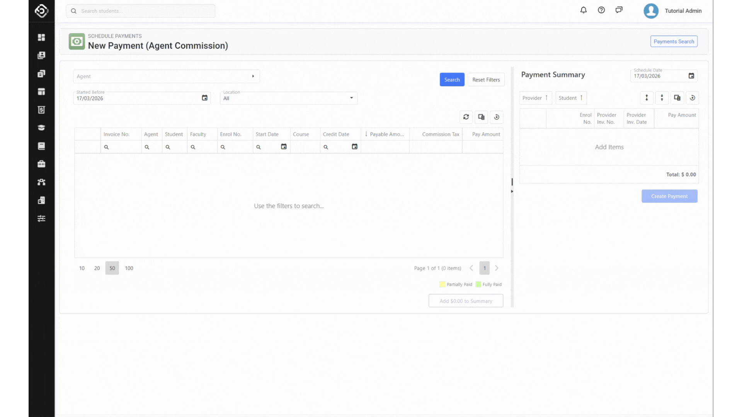Open the column chooser icon above grid

pyautogui.click(x=481, y=117)
